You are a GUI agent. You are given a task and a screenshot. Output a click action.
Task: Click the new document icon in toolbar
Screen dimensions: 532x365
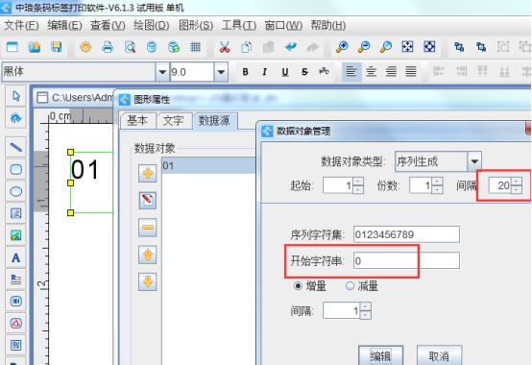12,47
